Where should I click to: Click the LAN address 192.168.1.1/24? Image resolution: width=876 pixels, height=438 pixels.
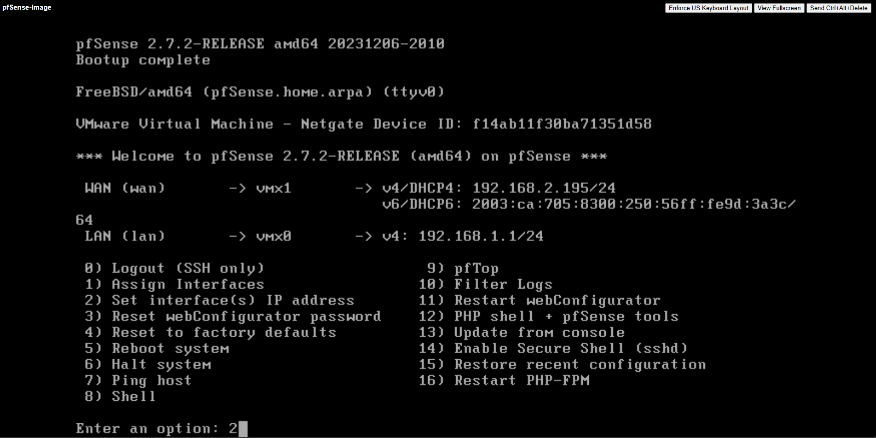(481, 236)
